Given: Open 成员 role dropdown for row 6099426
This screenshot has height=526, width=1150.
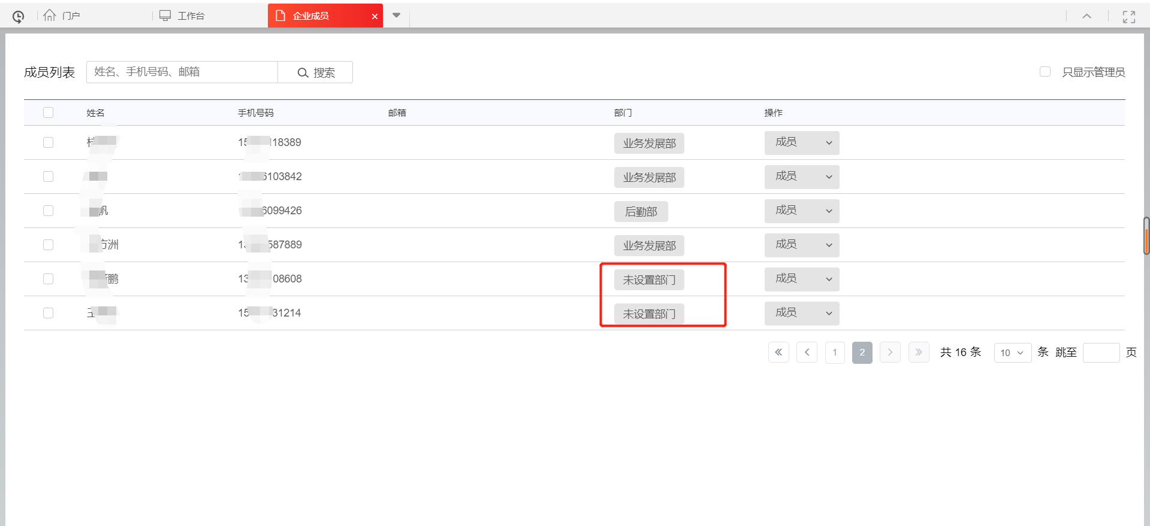Looking at the screenshot, I should [x=802, y=211].
